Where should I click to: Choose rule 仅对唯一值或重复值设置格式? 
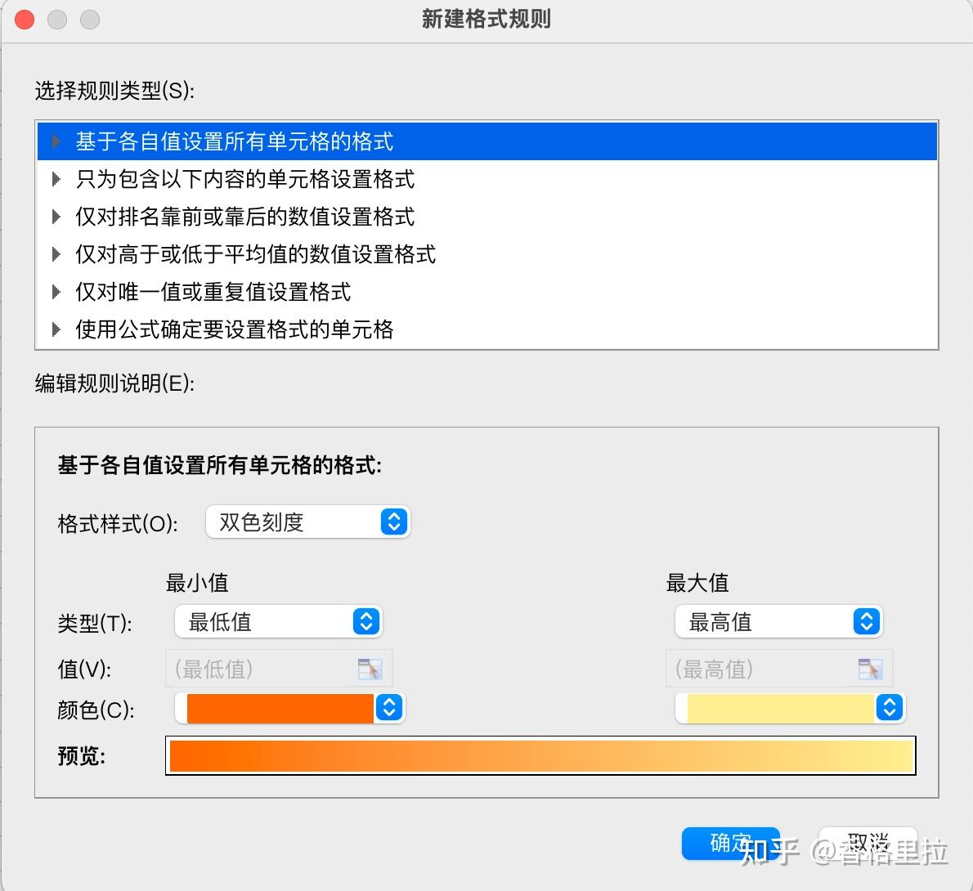(x=213, y=292)
